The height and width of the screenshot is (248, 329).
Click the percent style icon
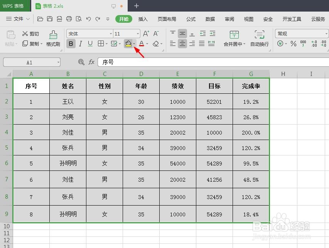pos(293,44)
